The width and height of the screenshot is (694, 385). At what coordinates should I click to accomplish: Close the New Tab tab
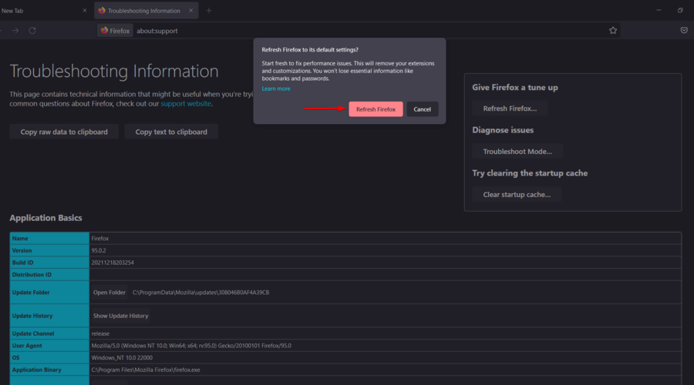(85, 11)
